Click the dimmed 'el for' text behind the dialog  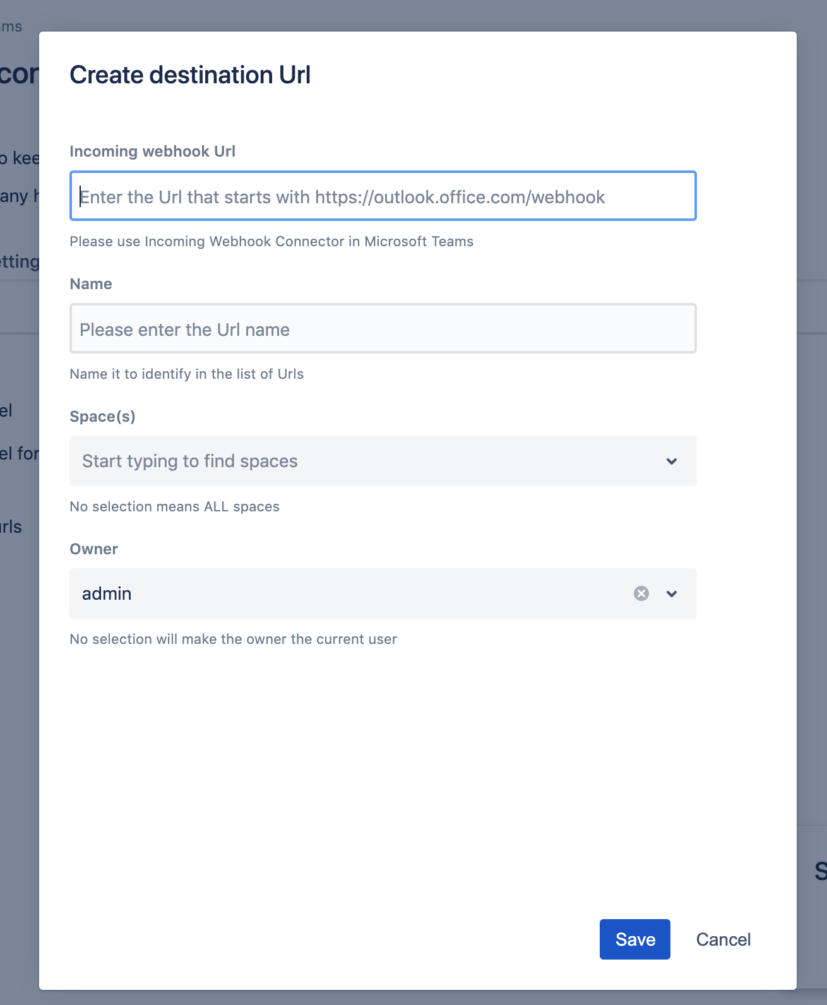(19, 453)
